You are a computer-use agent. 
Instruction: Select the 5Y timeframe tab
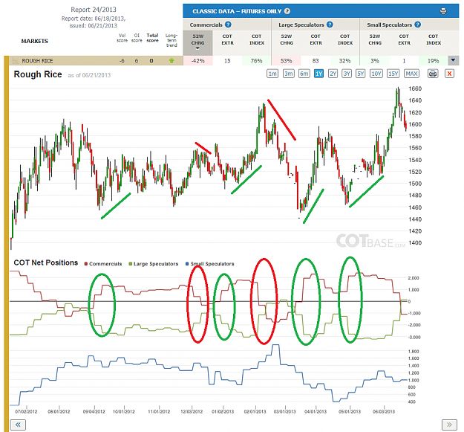coord(360,74)
